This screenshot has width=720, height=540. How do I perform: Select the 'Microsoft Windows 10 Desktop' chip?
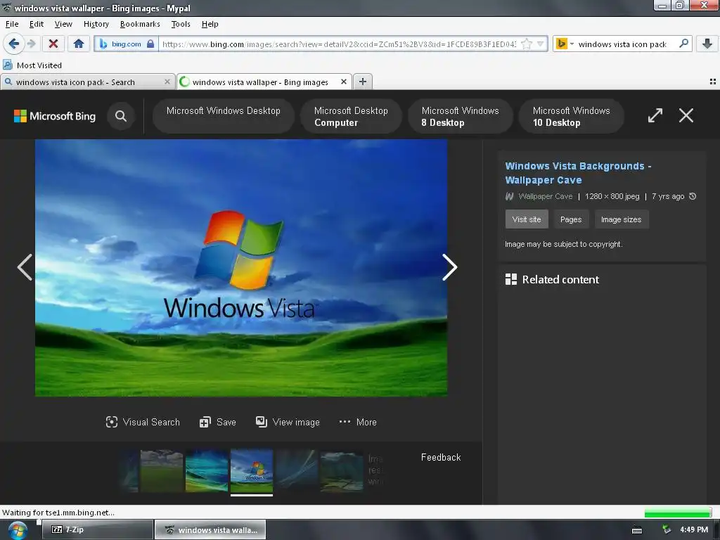pyautogui.click(x=571, y=116)
